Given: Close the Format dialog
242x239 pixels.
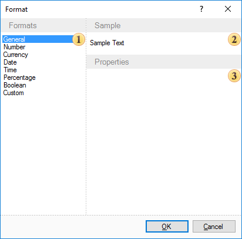Looking at the screenshot, I should 228,9.
